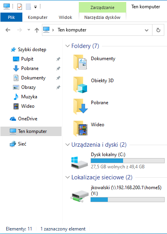Viewport: 167px width, 234px height.
Task: Click the Properties icon in quick access toolbar
Action: click(x=20, y=7)
